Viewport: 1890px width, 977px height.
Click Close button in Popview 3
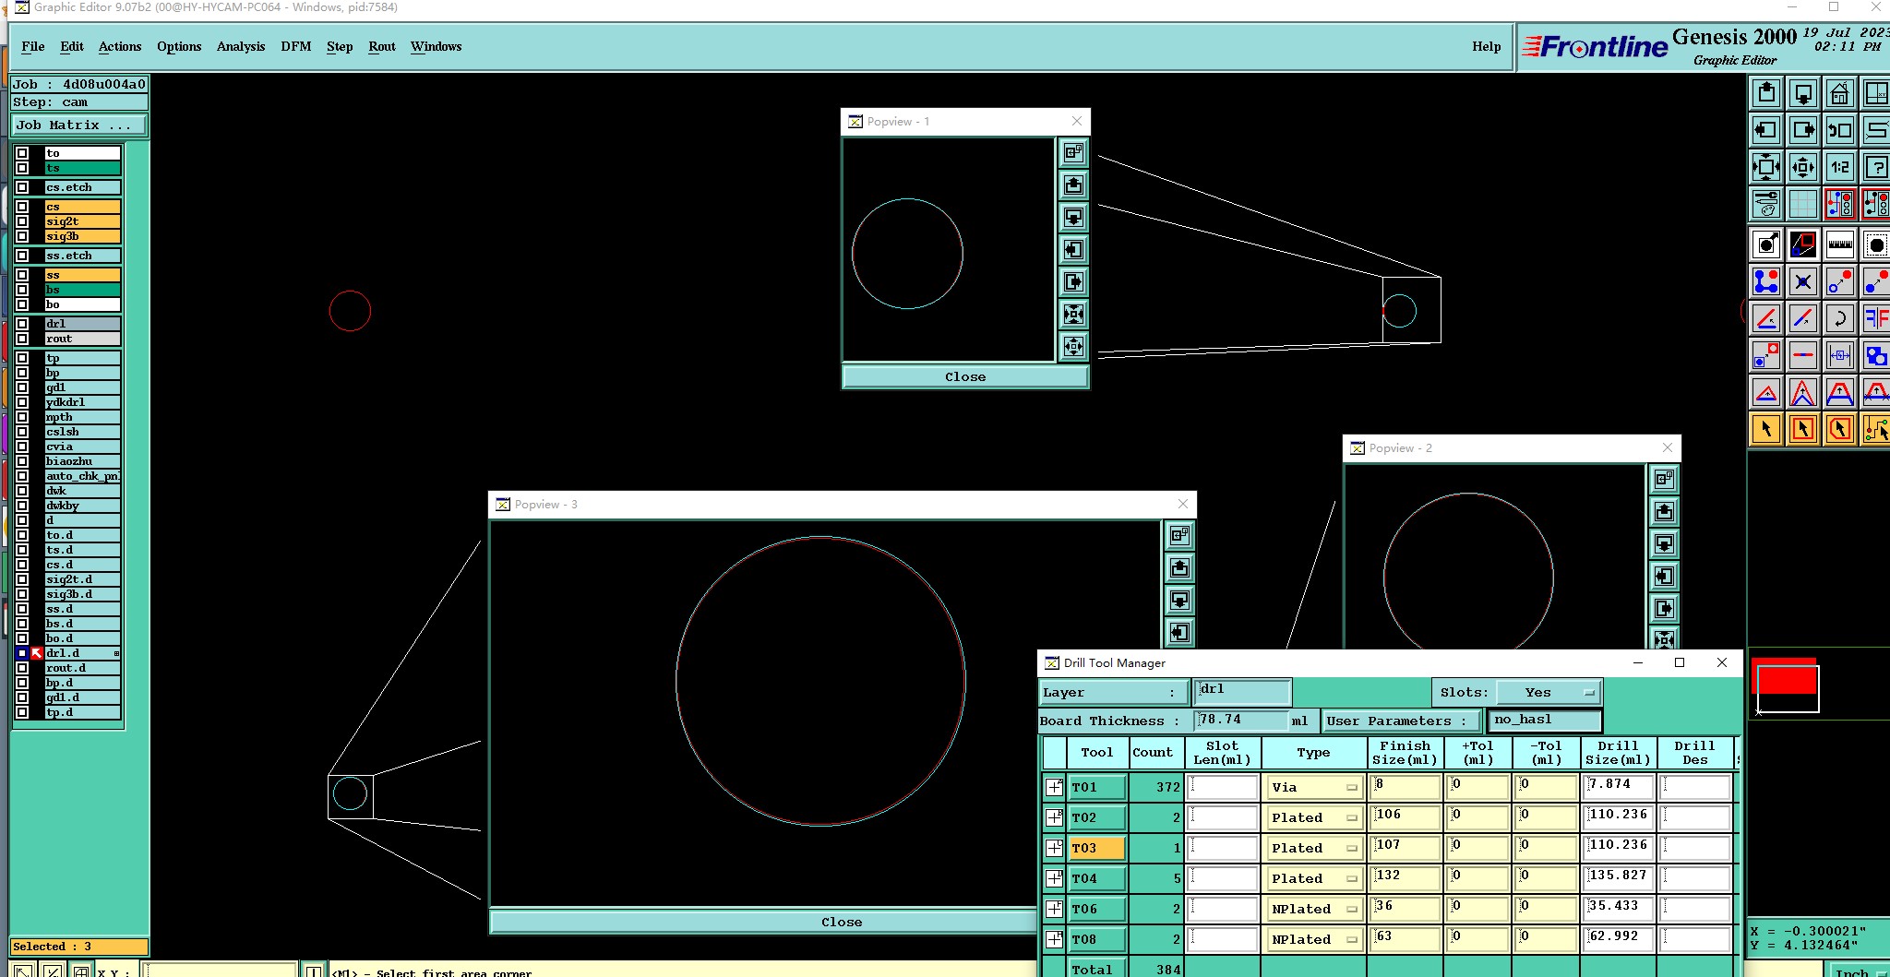(842, 922)
